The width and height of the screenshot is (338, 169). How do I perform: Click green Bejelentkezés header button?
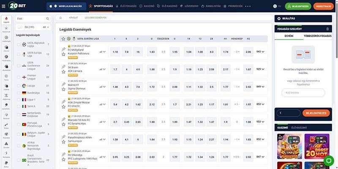(x=298, y=6)
